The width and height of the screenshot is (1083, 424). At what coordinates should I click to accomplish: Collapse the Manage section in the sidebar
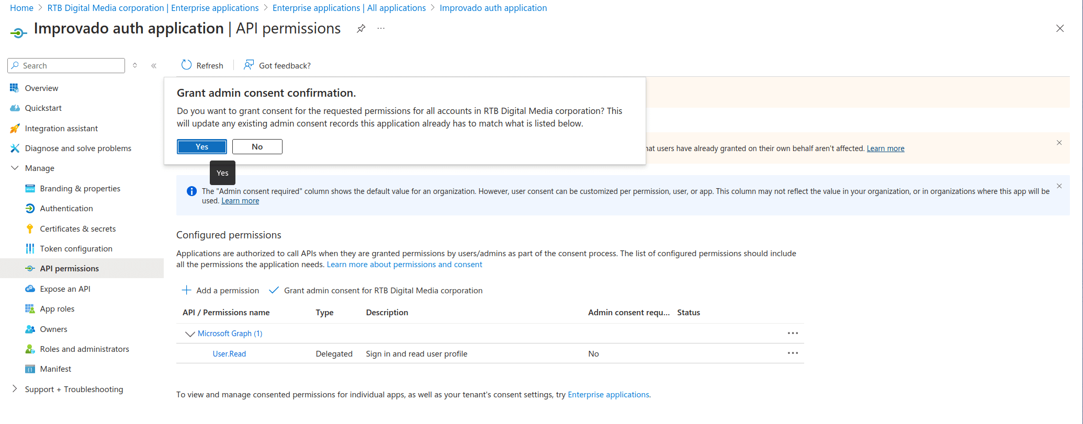[15, 168]
